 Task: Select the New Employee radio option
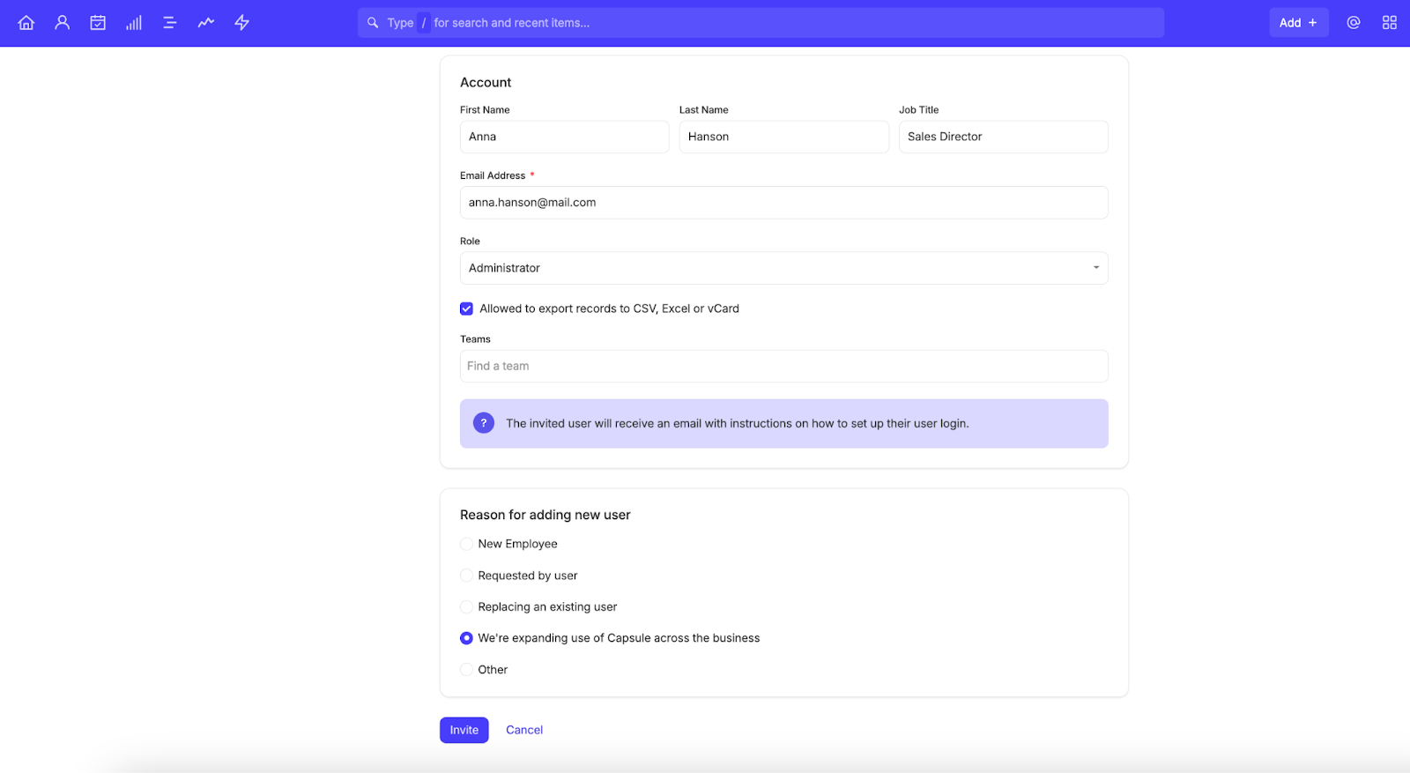466,544
